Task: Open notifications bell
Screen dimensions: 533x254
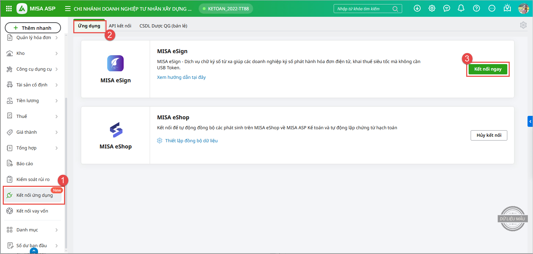Action: [x=461, y=9]
